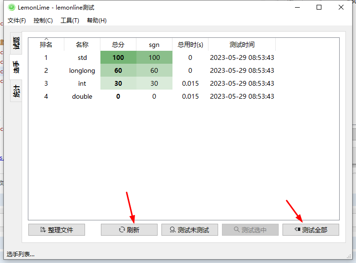
Task: Open the 文件(F) menu
Action: coord(16,21)
